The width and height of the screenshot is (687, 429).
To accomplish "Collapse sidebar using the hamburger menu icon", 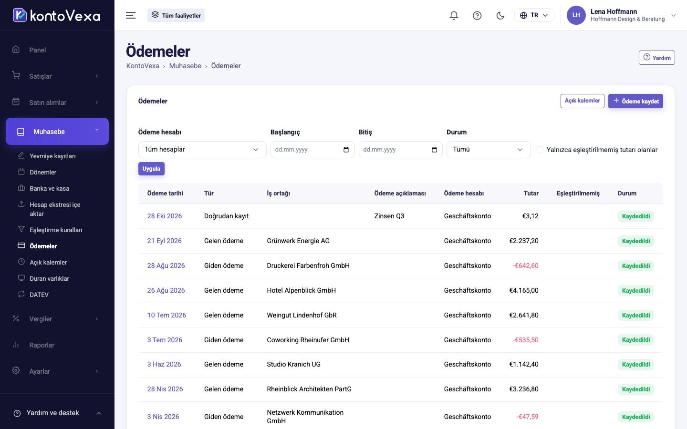I will pos(131,15).
